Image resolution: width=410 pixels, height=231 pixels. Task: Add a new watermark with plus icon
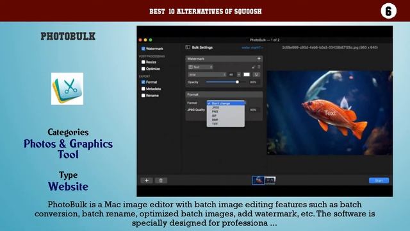(259, 58)
